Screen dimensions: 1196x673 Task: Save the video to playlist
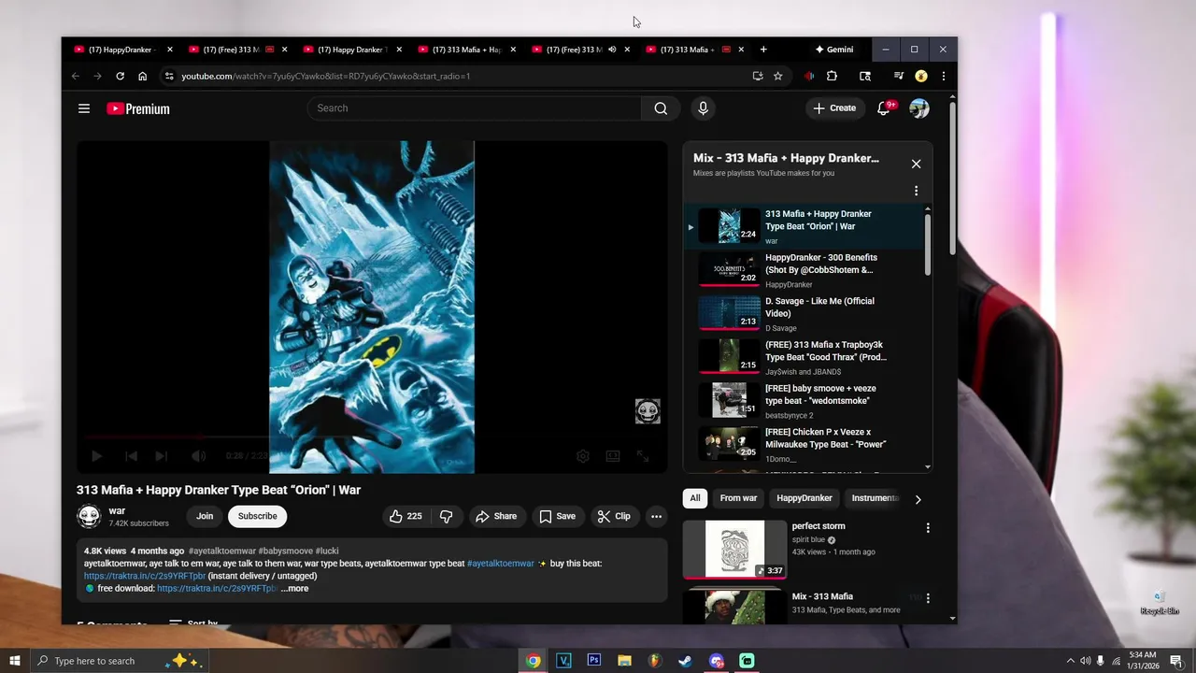click(x=557, y=516)
